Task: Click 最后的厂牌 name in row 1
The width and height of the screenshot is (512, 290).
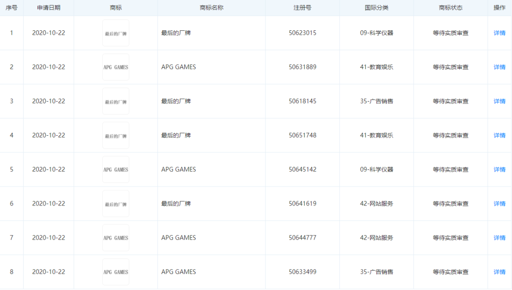Action: coord(176,33)
